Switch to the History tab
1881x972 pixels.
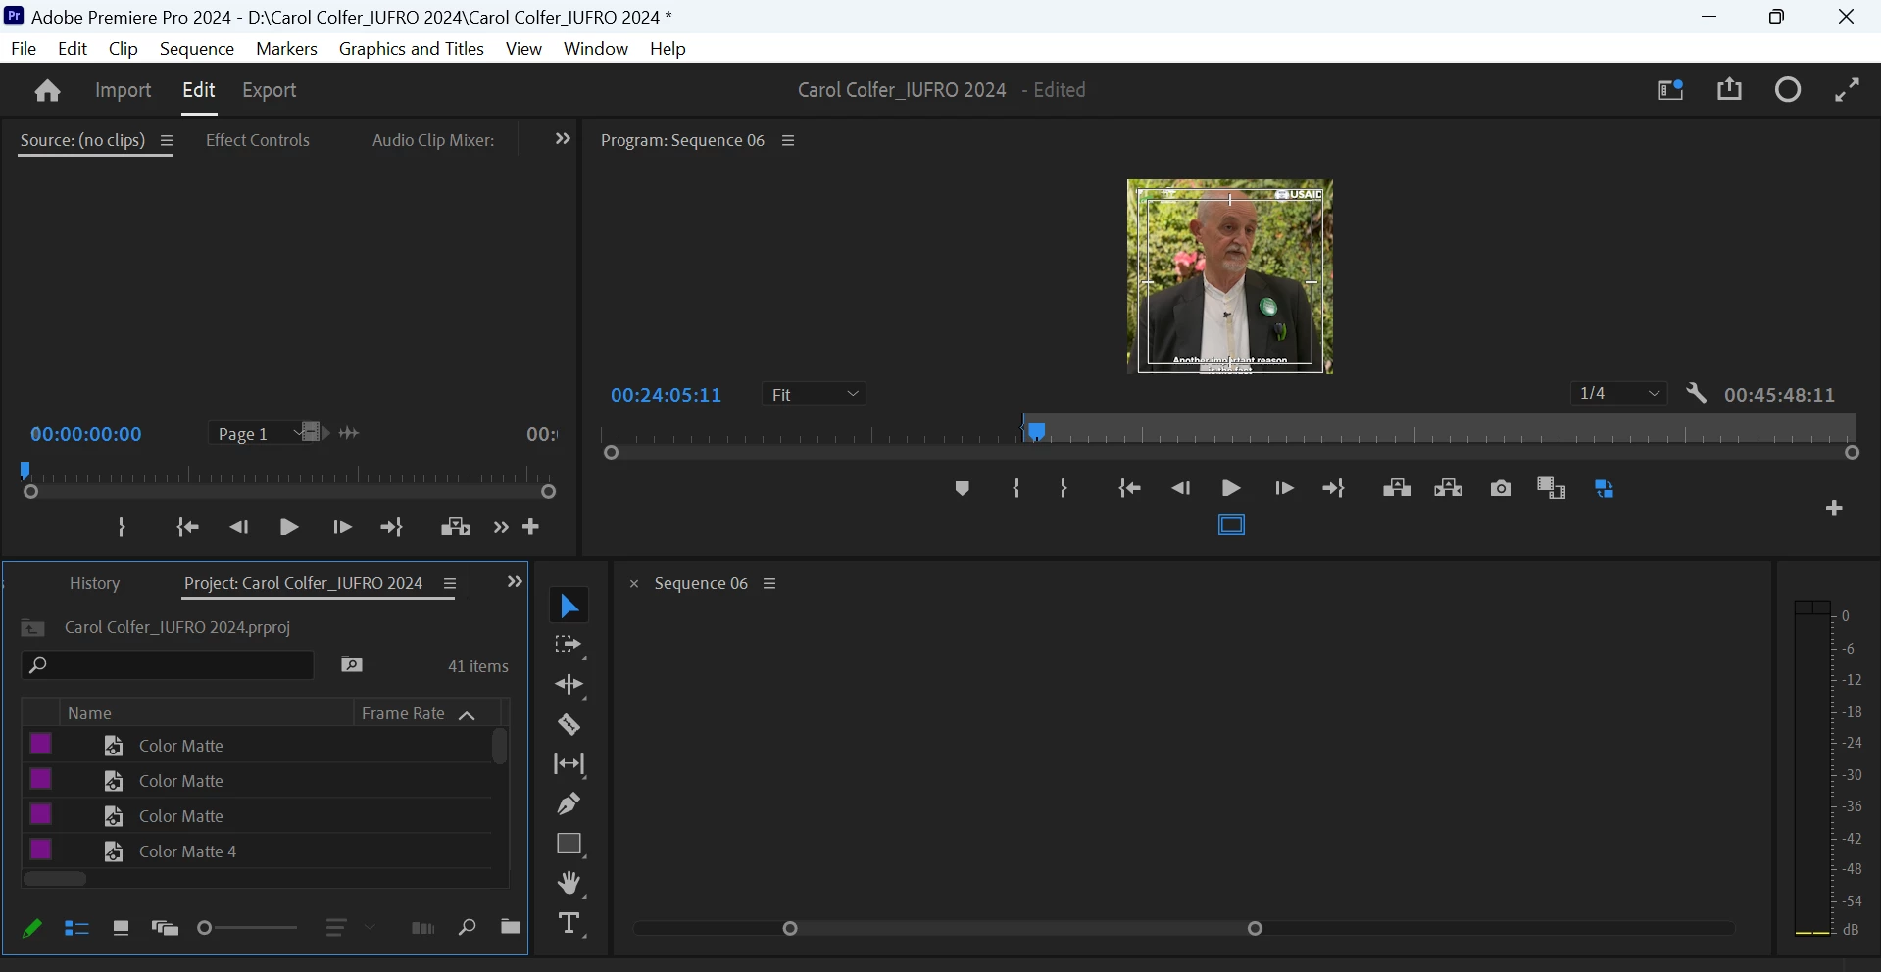(x=95, y=583)
